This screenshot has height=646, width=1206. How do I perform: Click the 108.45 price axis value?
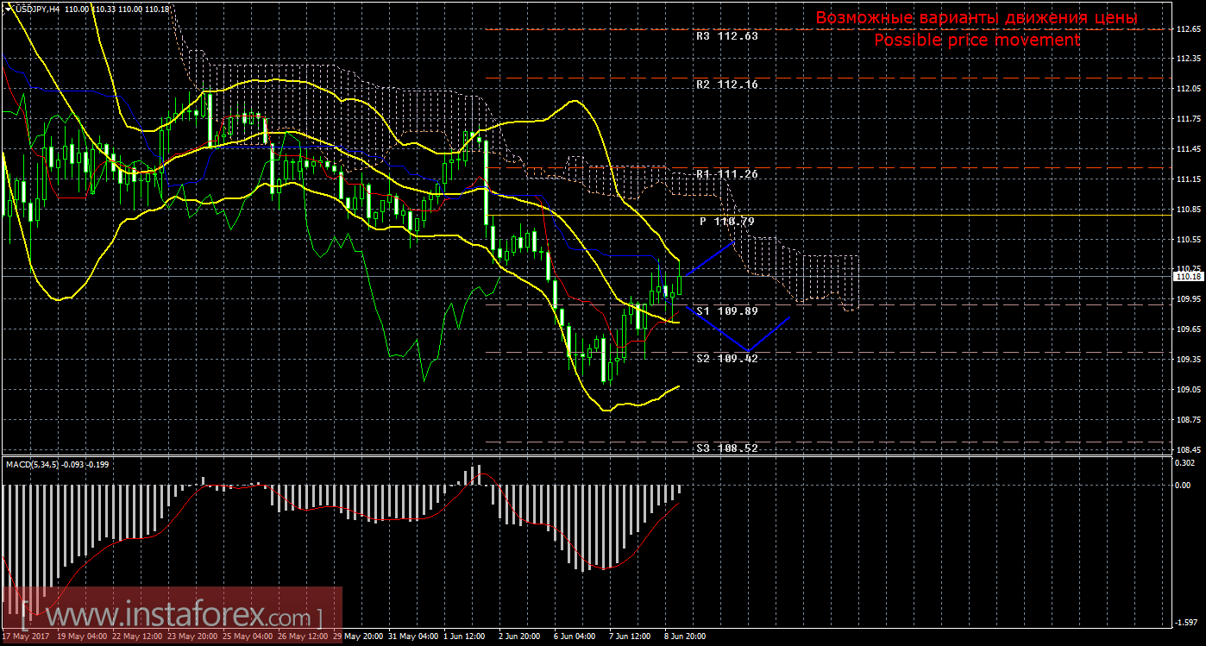coord(1188,449)
